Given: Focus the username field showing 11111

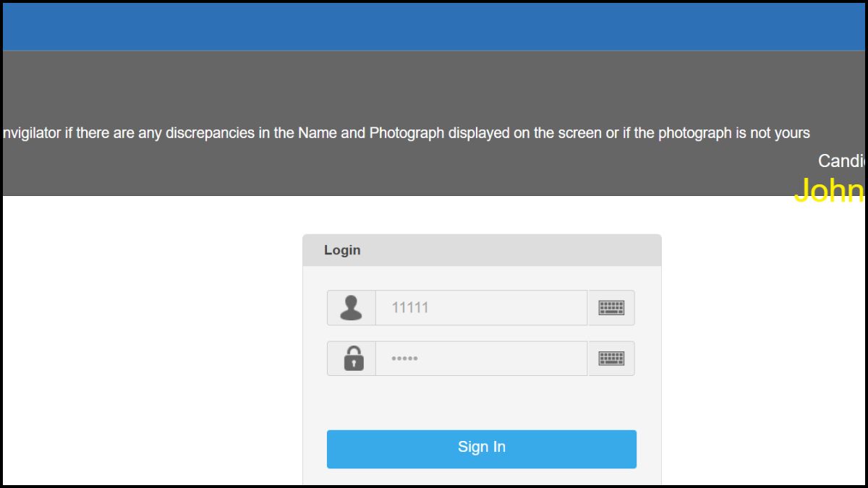Looking at the screenshot, I should coord(481,307).
